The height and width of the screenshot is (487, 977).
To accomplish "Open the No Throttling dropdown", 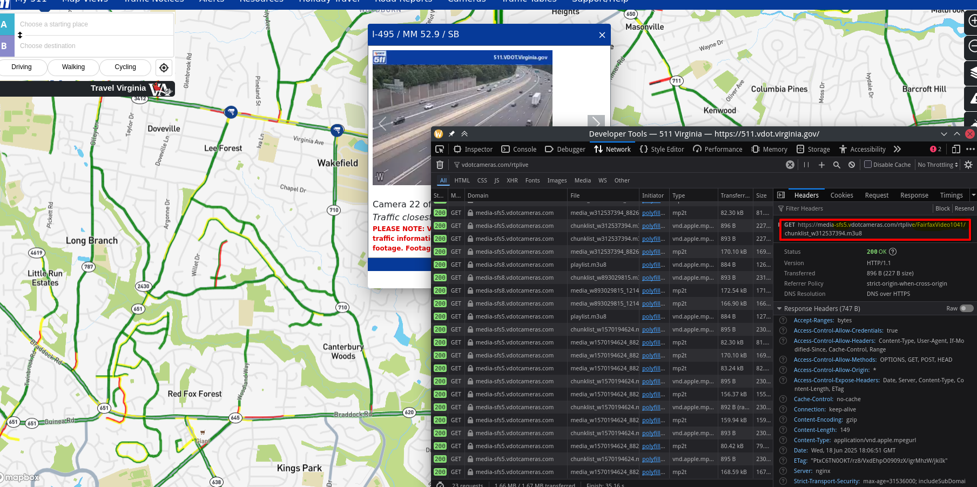I will click(x=937, y=165).
